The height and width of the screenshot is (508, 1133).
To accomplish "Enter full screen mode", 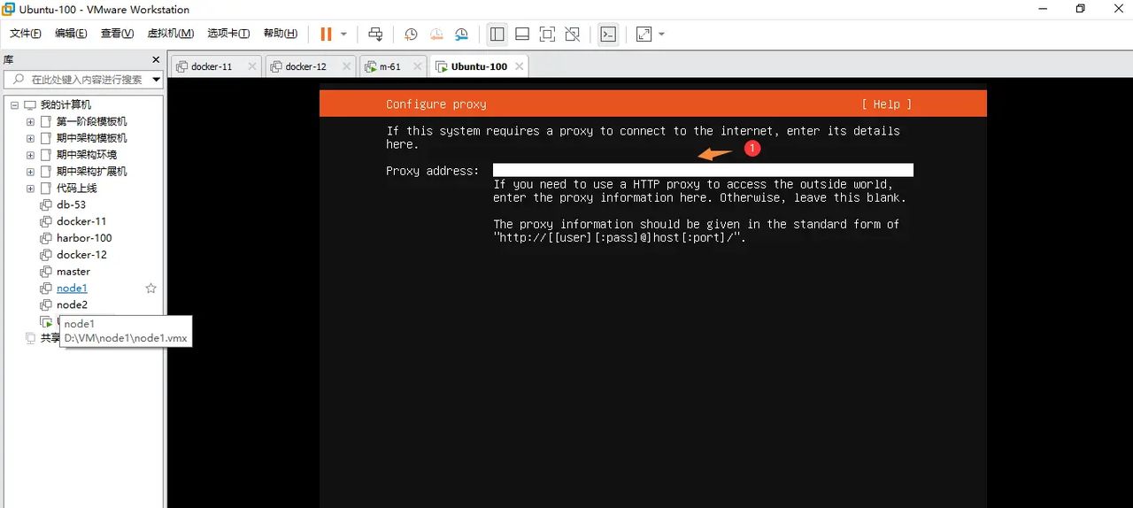I will pyautogui.click(x=547, y=34).
